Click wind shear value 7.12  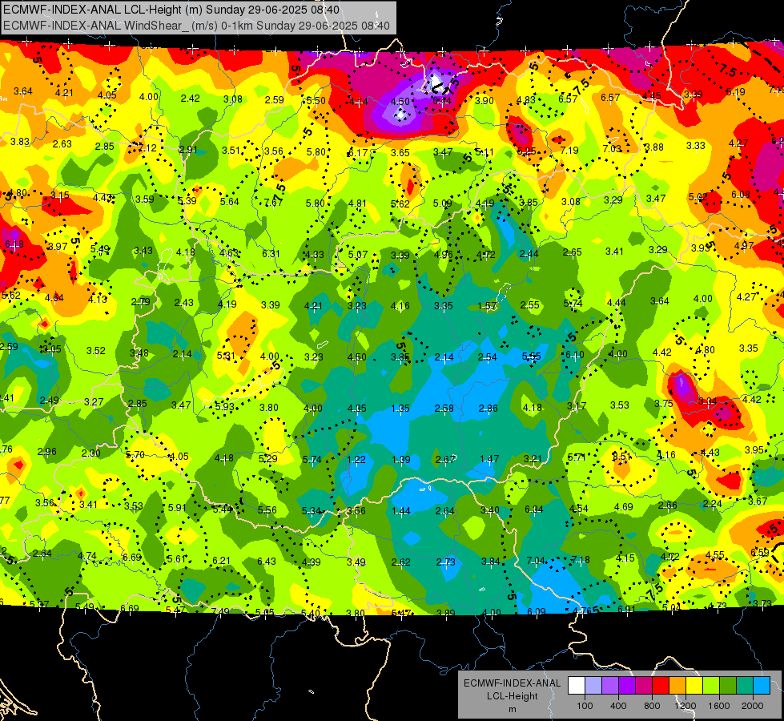(x=147, y=148)
